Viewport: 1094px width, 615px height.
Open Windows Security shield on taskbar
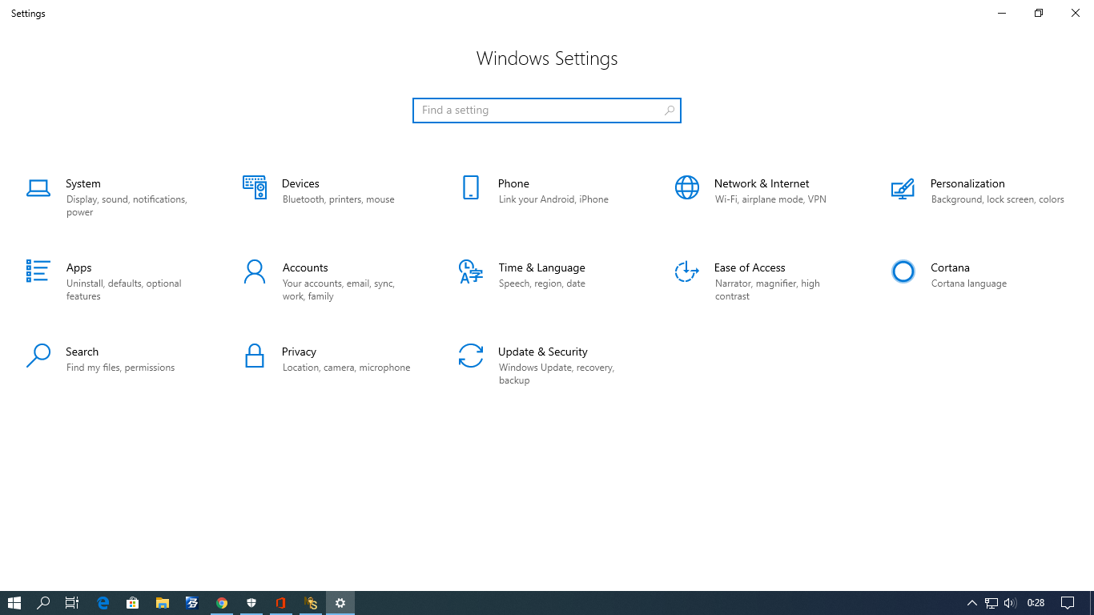(251, 603)
